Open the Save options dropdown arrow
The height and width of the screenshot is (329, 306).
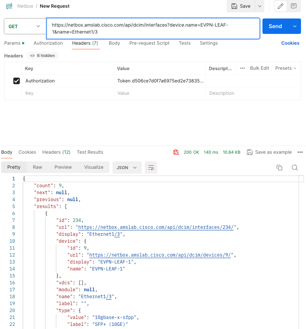point(260,6)
